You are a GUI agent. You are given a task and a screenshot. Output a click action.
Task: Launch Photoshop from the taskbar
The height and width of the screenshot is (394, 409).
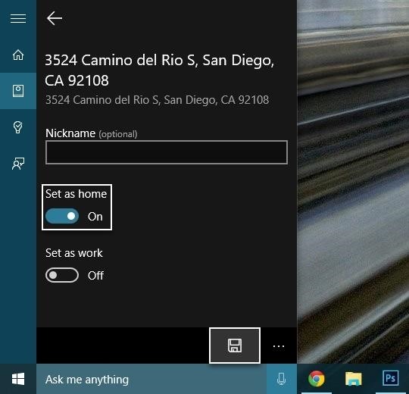[390, 378]
